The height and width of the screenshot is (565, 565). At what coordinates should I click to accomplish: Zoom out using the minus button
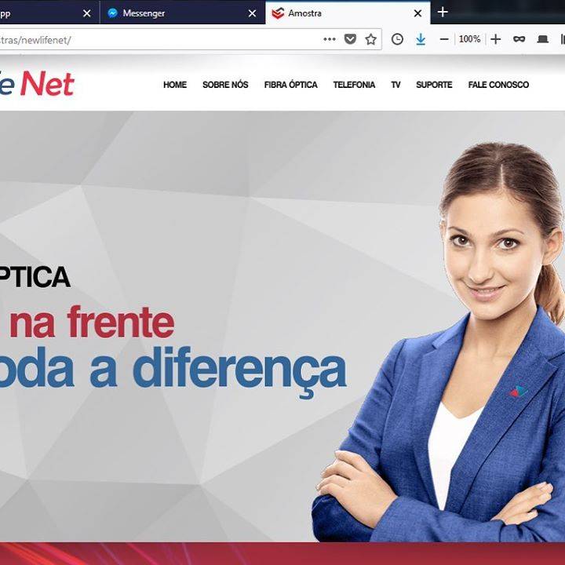[444, 39]
